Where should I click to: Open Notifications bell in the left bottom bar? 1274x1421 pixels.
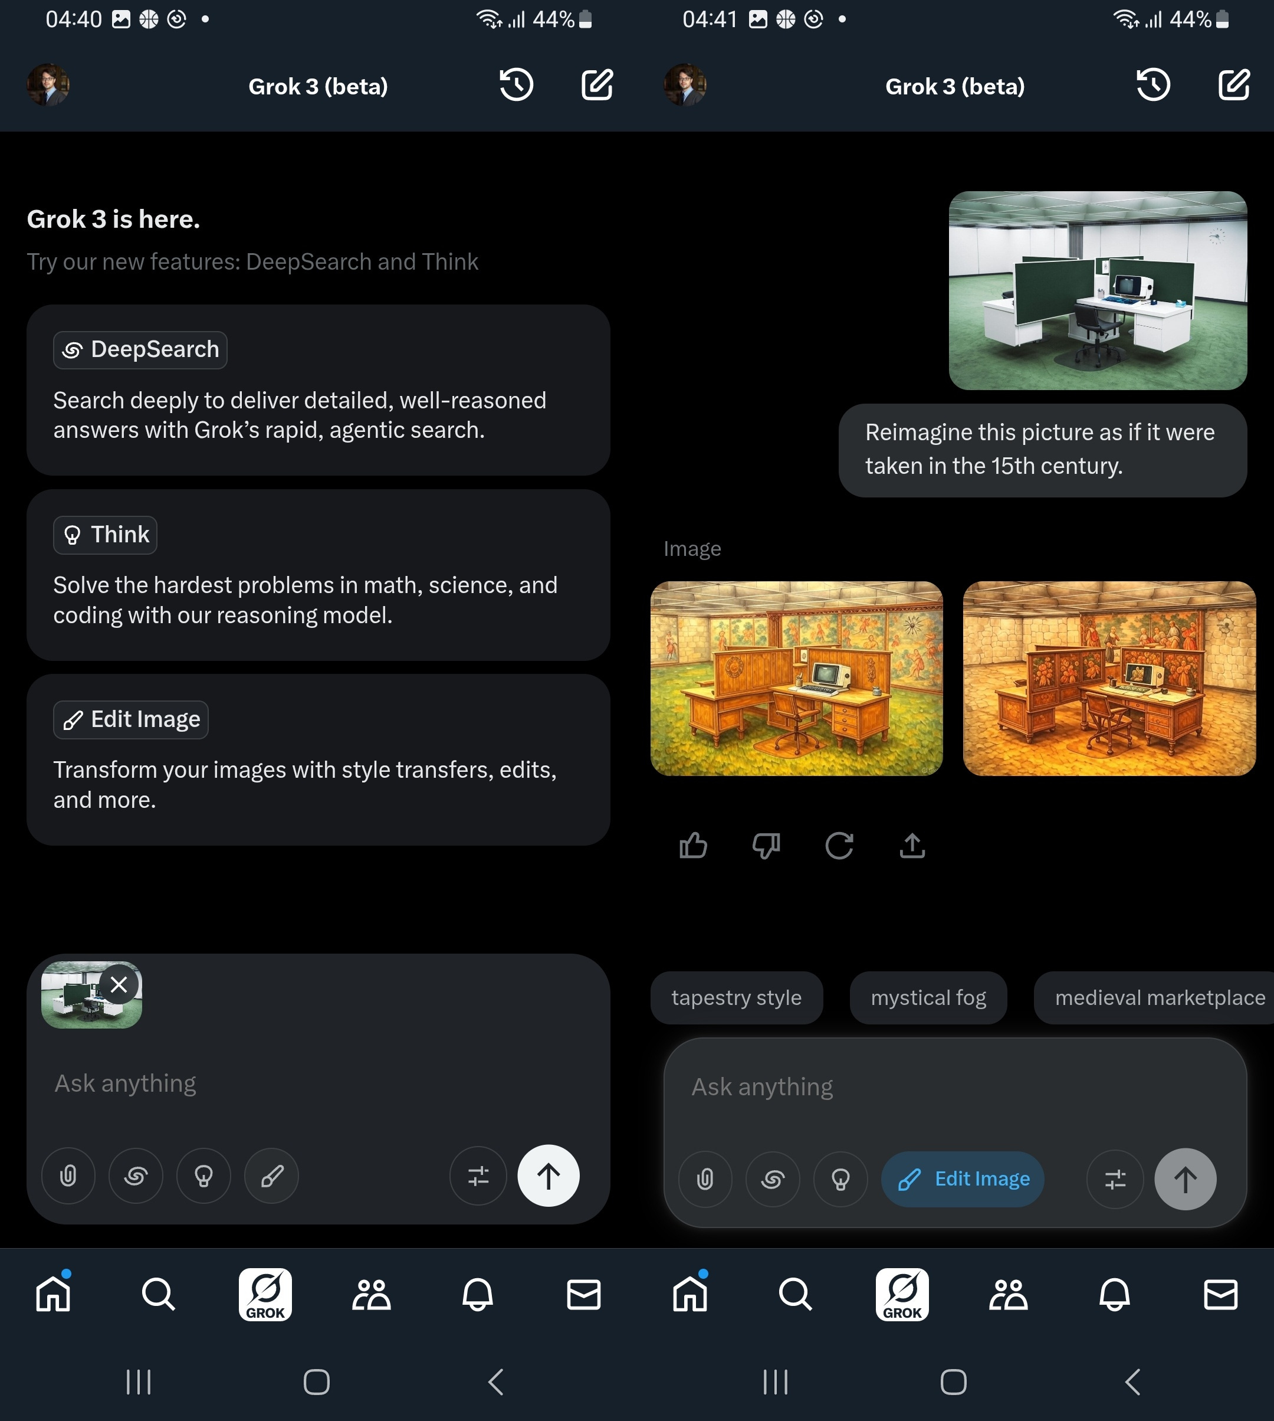(478, 1294)
